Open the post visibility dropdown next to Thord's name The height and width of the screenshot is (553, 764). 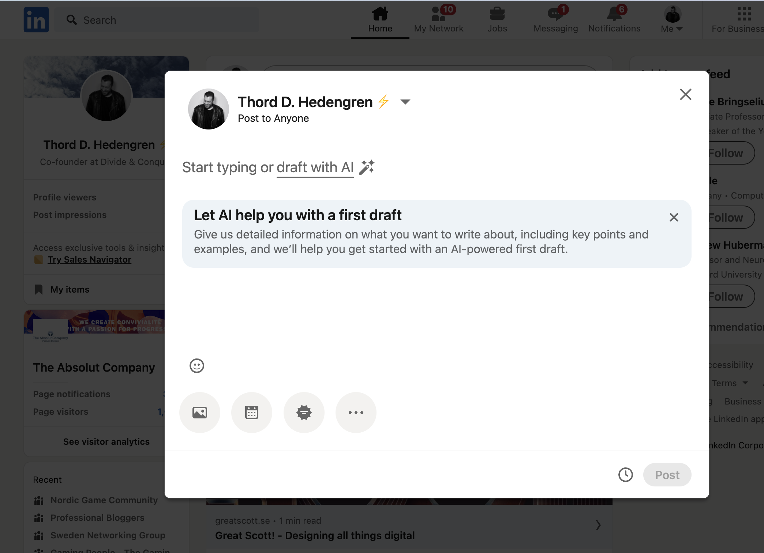click(x=405, y=102)
